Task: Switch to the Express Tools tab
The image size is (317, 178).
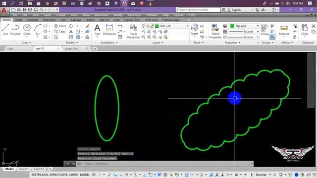Action: coord(132,20)
